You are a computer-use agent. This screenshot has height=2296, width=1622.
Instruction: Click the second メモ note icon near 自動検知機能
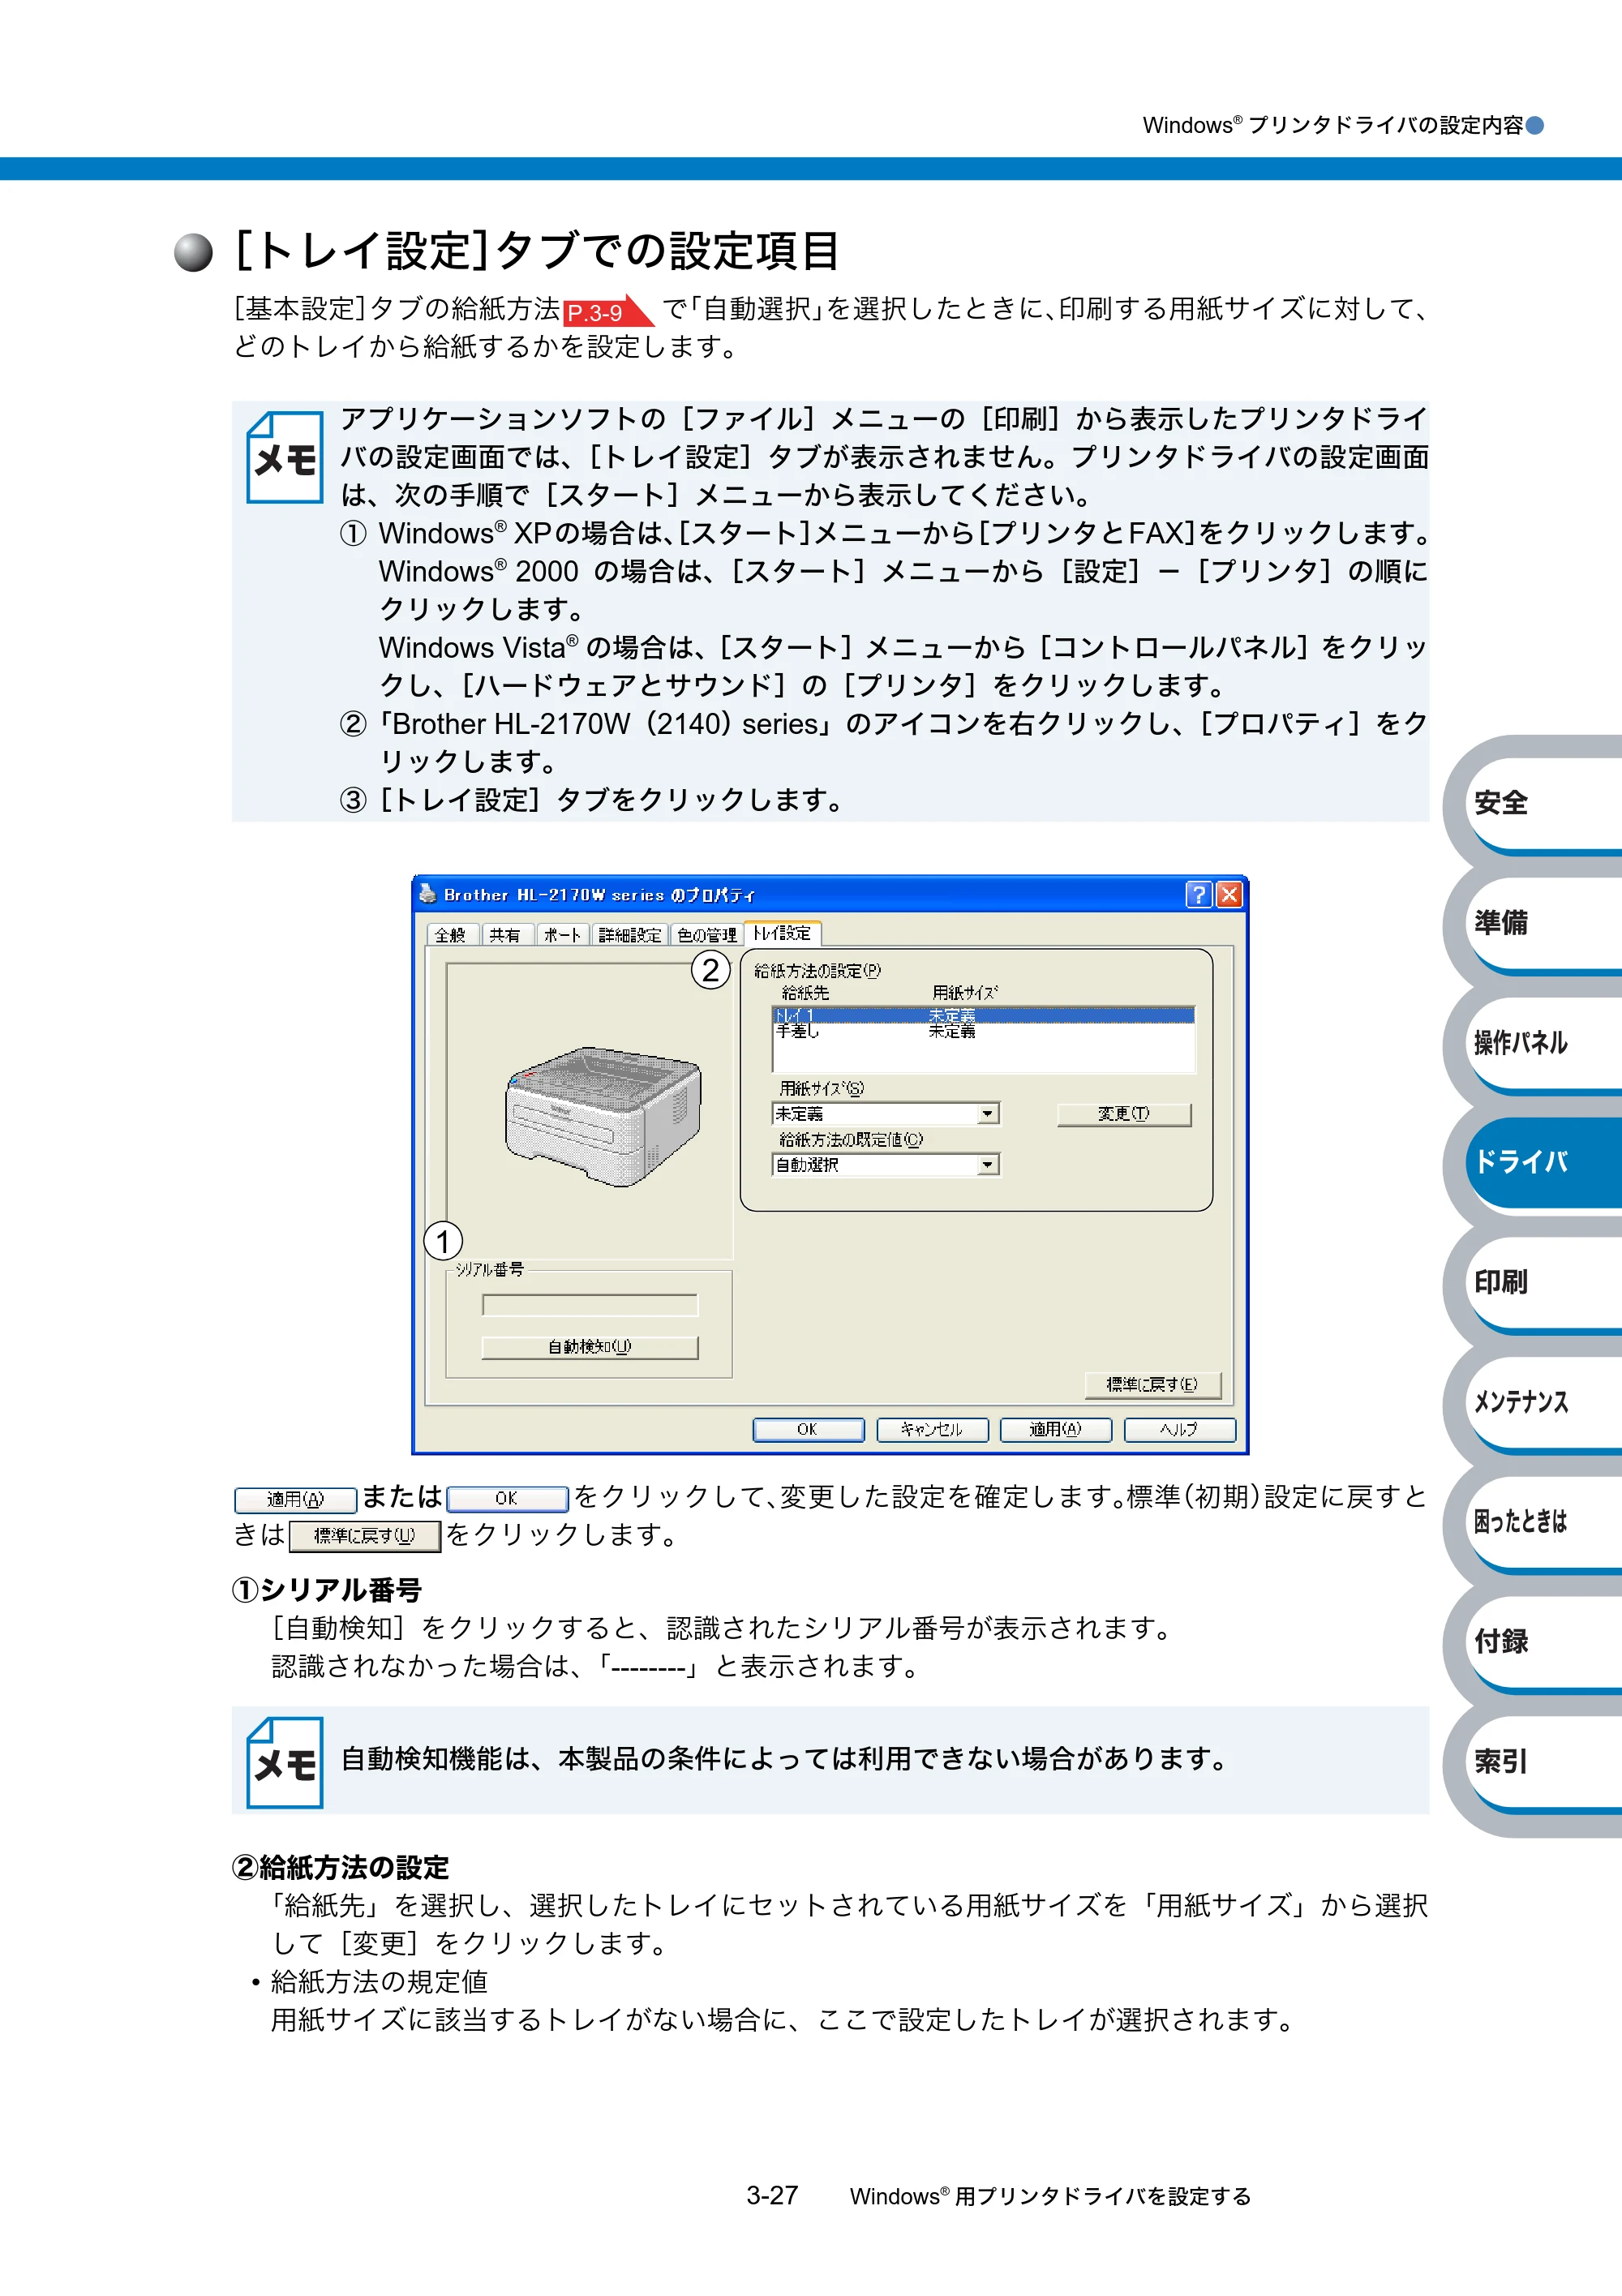coord(285,1762)
